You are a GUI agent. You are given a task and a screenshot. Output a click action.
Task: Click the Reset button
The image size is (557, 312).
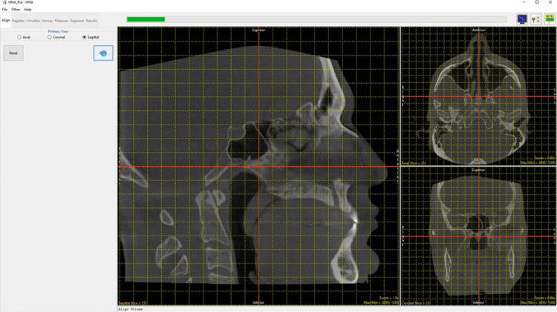click(x=13, y=53)
